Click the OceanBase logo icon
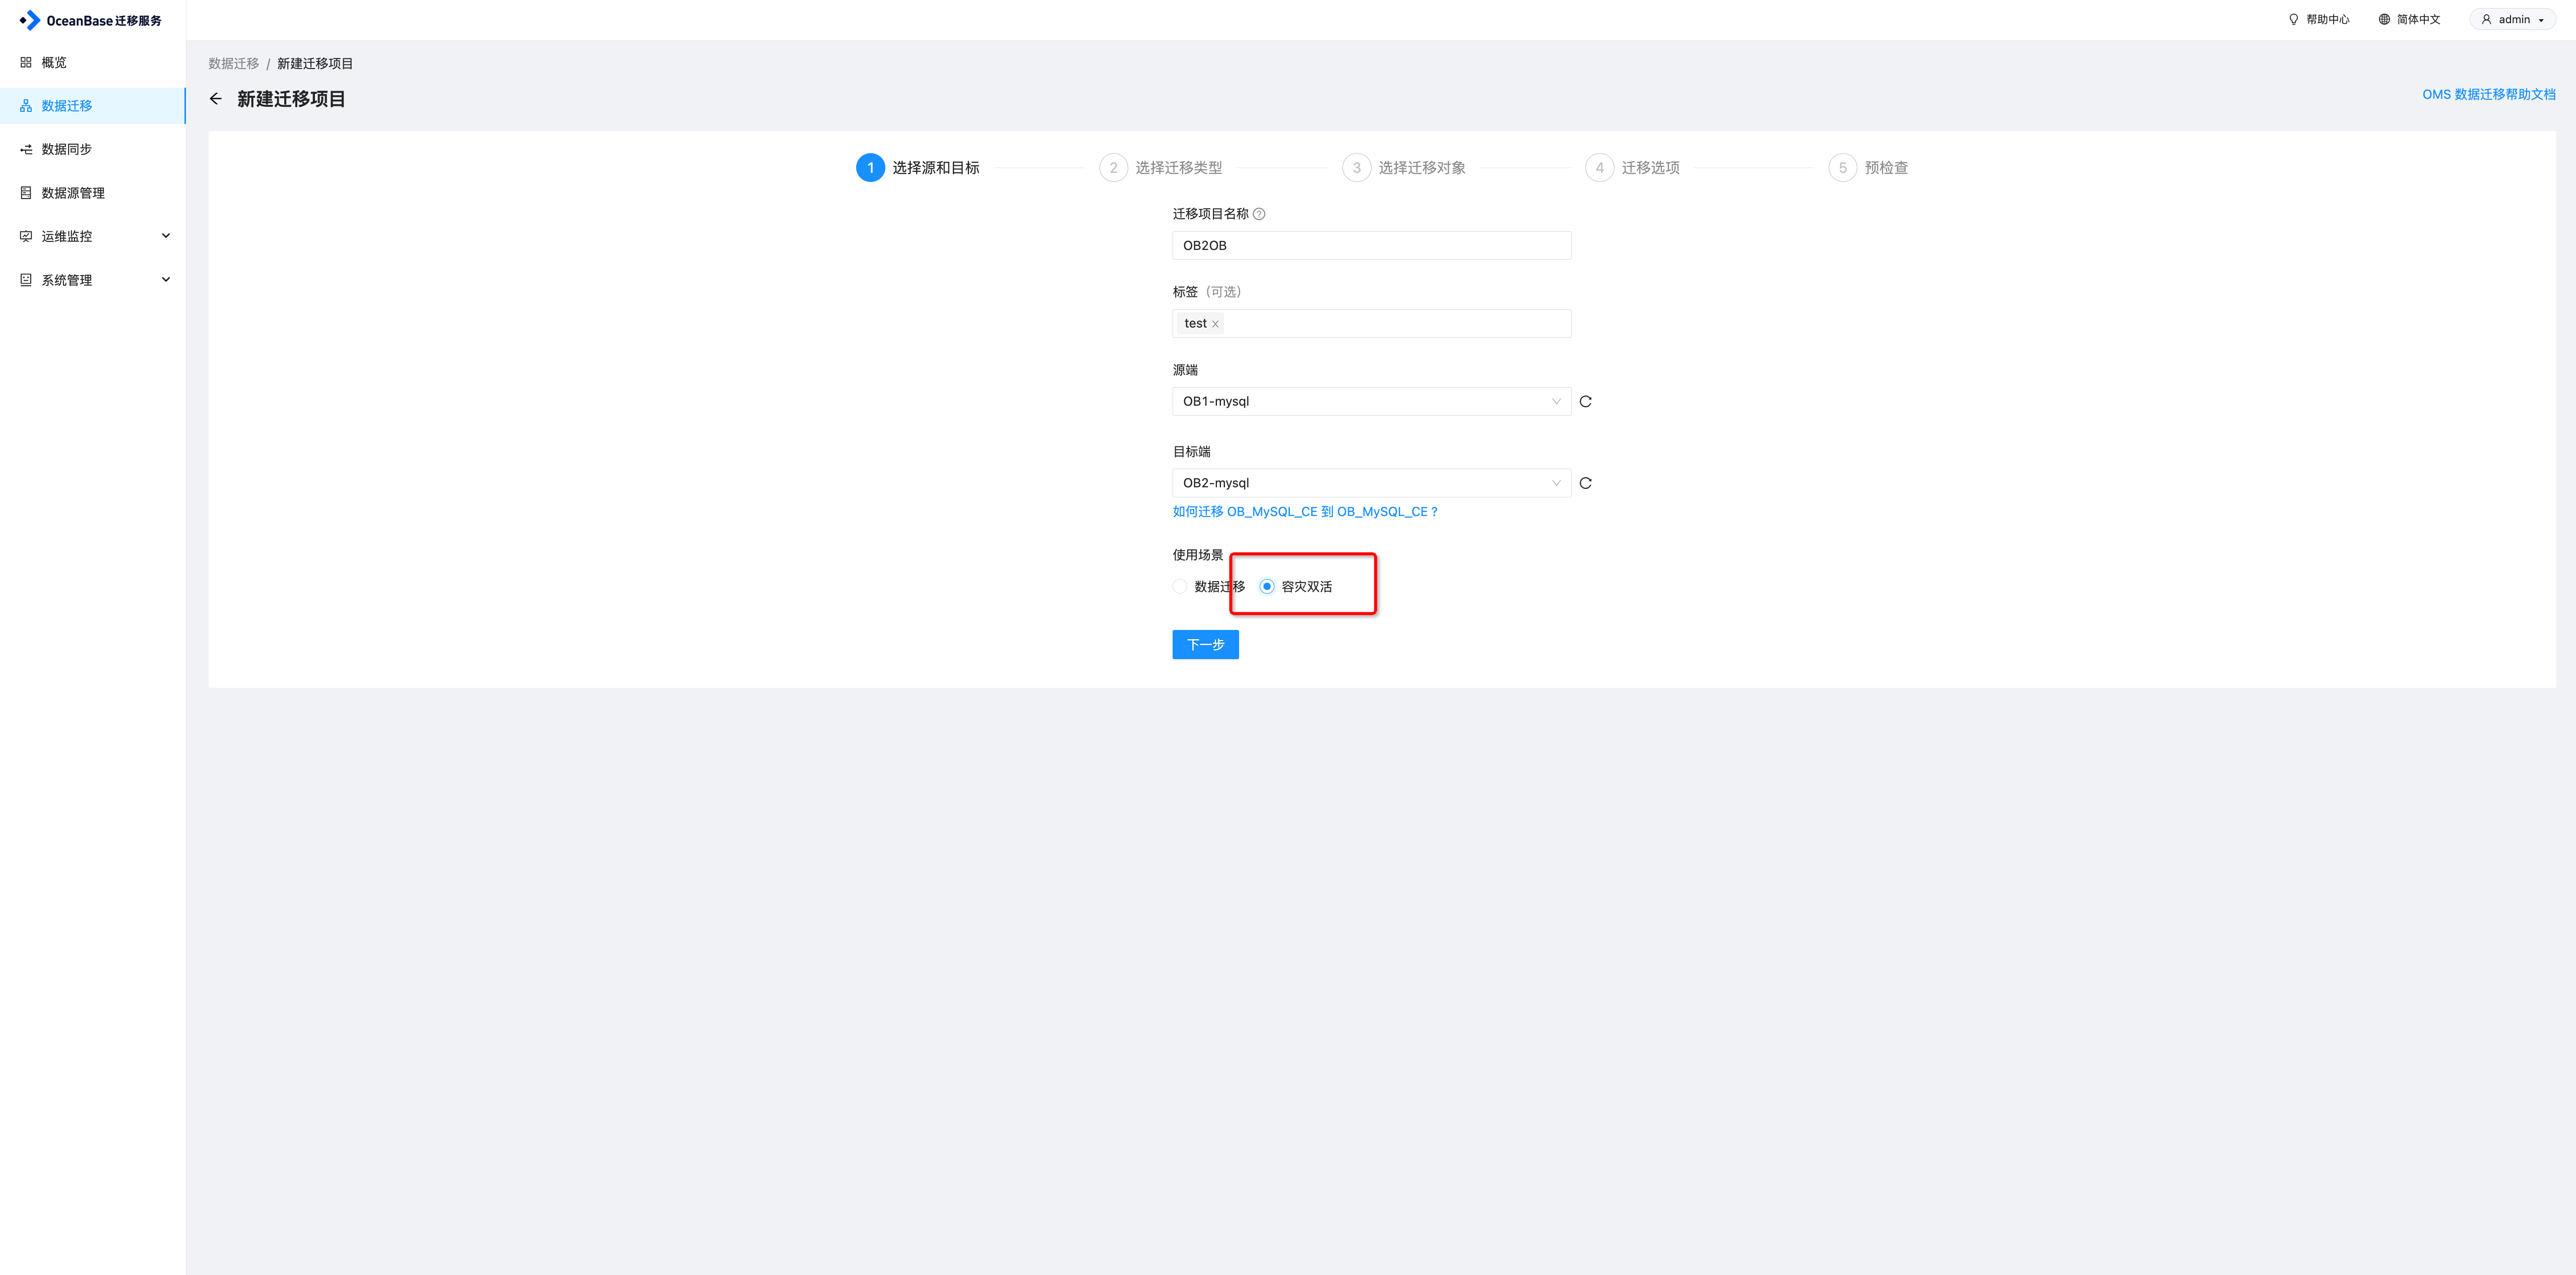 [x=30, y=20]
